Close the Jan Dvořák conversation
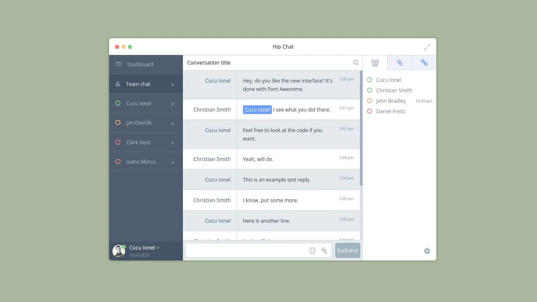Image resolution: width=537 pixels, height=302 pixels. pyautogui.click(x=172, y=123)
